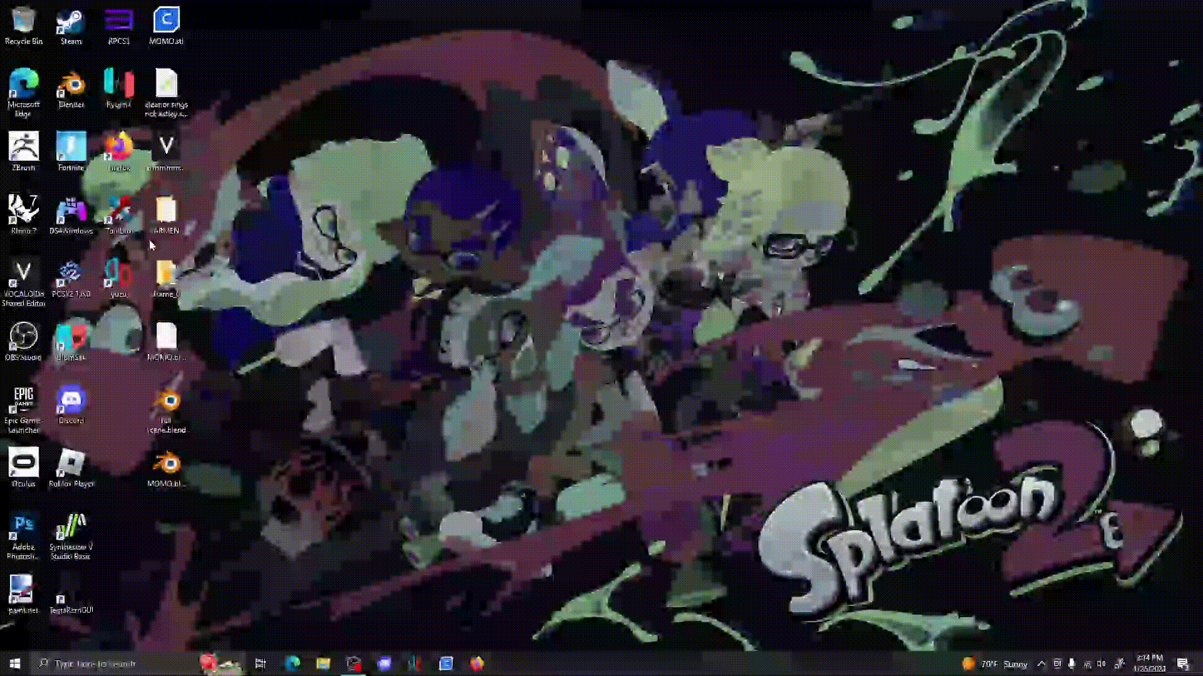The image size is (1203, 676).
Task: Select the RPCS3 emulator desktop icon
Action: tap(118, 26)
